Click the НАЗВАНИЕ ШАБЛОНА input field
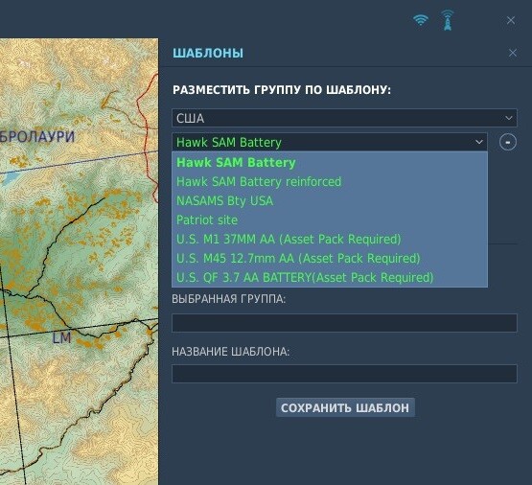This screenshot has height=485, width=532. pyautogui.click(x=344, y=374)
